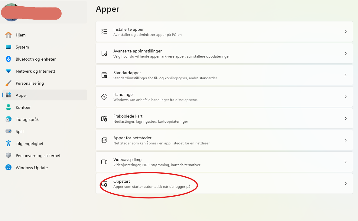
Task: Expand Installerte apper using its chevron
Action: pos(346,32)
